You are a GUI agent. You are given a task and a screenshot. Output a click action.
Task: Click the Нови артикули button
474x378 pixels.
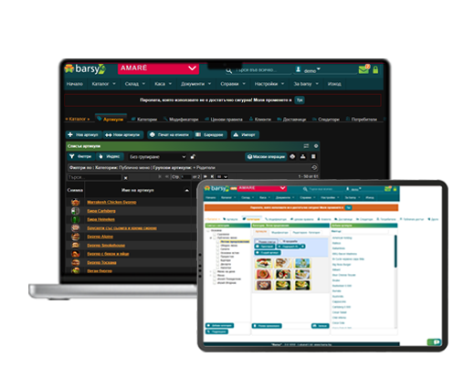pos(122,135)
